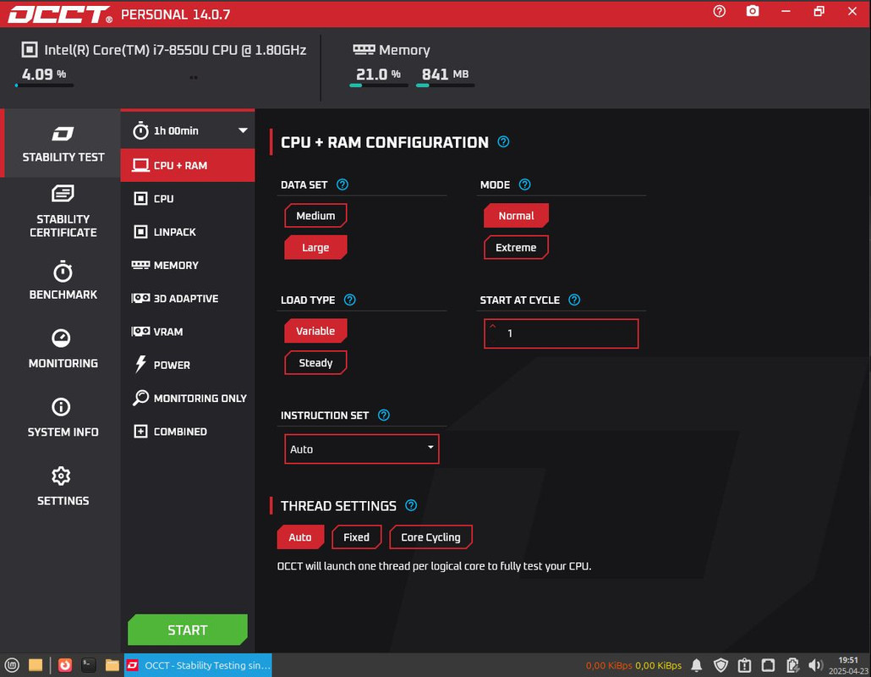
Task: Click the Settings gear icon
Action: pos(61,476)
